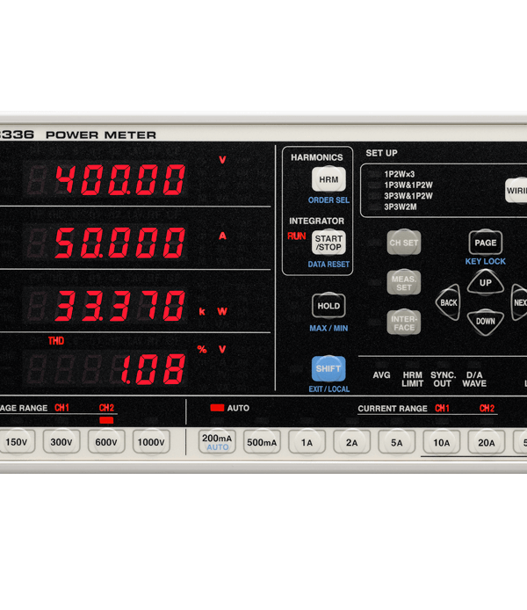Select the 600V voltage range
This screenshot has height=610, width=527.
(x=106, y=442)
